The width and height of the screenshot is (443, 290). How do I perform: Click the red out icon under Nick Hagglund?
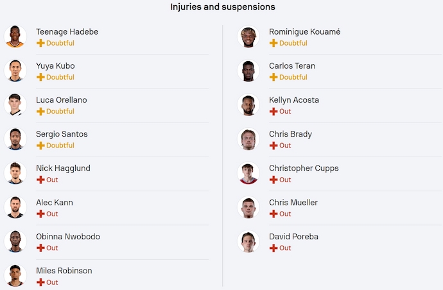coord(40,180)
